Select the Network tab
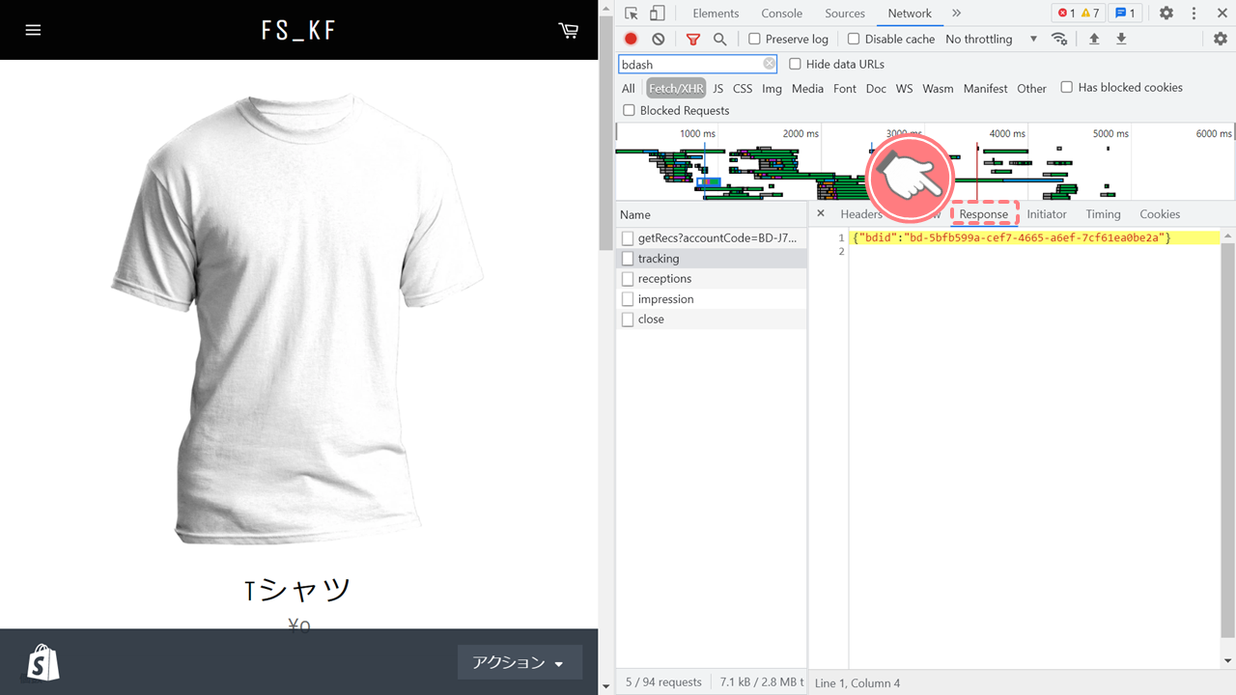Viewport: 1236px width, 695px height. click(x=910, y=14)
